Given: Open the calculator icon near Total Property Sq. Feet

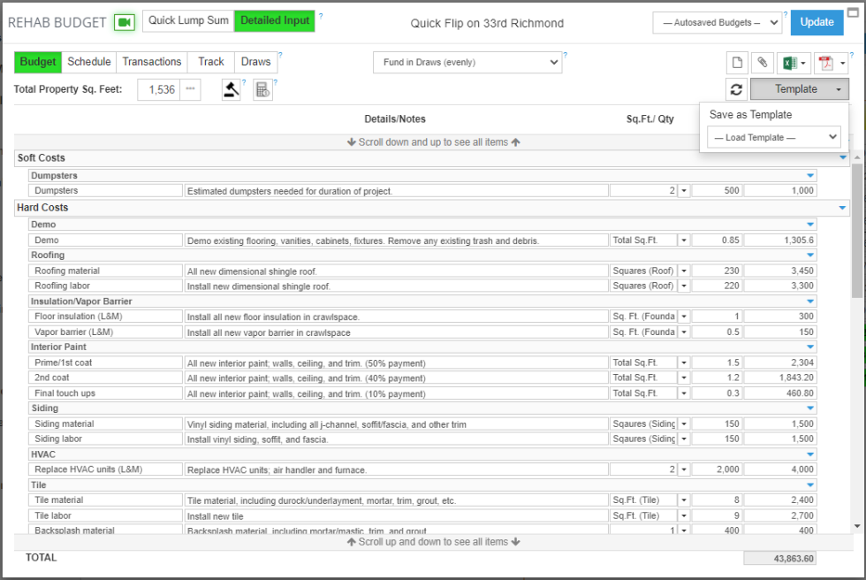Looking at the screenshot, I should (x=262, y=88).
